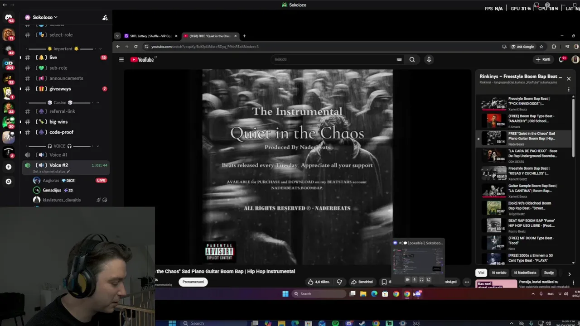This screenshot has height=326, width=580.
Task: Open a new browser tab
Action: 244,36
